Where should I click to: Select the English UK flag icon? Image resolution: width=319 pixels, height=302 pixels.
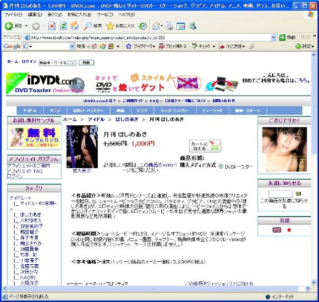277,230
